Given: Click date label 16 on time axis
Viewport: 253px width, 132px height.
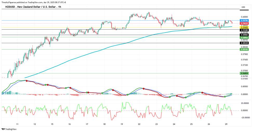Looking at the screenshot, I should click(x=70, y=124).
